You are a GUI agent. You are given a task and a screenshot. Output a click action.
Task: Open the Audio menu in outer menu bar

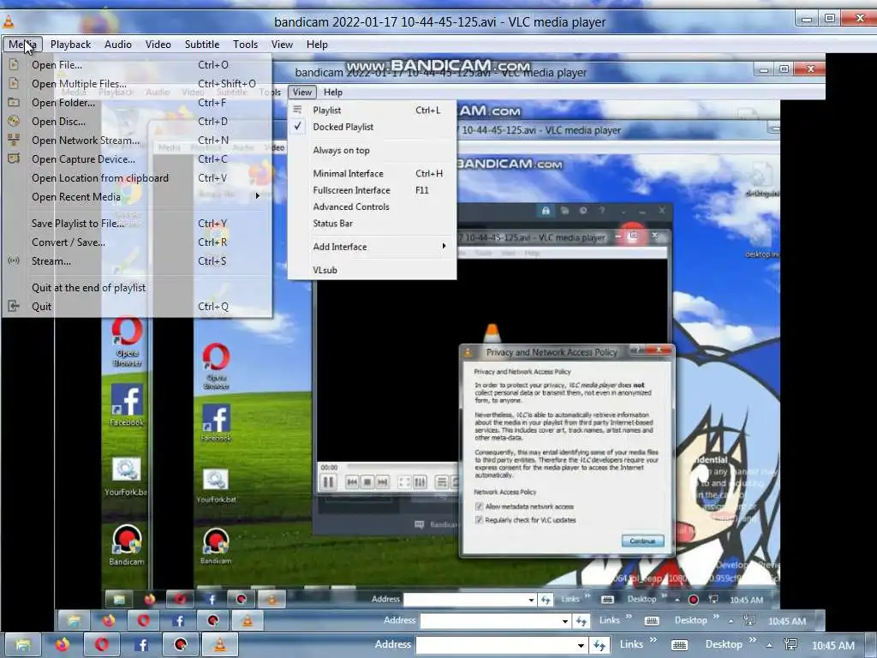click(x=118, y=45)
